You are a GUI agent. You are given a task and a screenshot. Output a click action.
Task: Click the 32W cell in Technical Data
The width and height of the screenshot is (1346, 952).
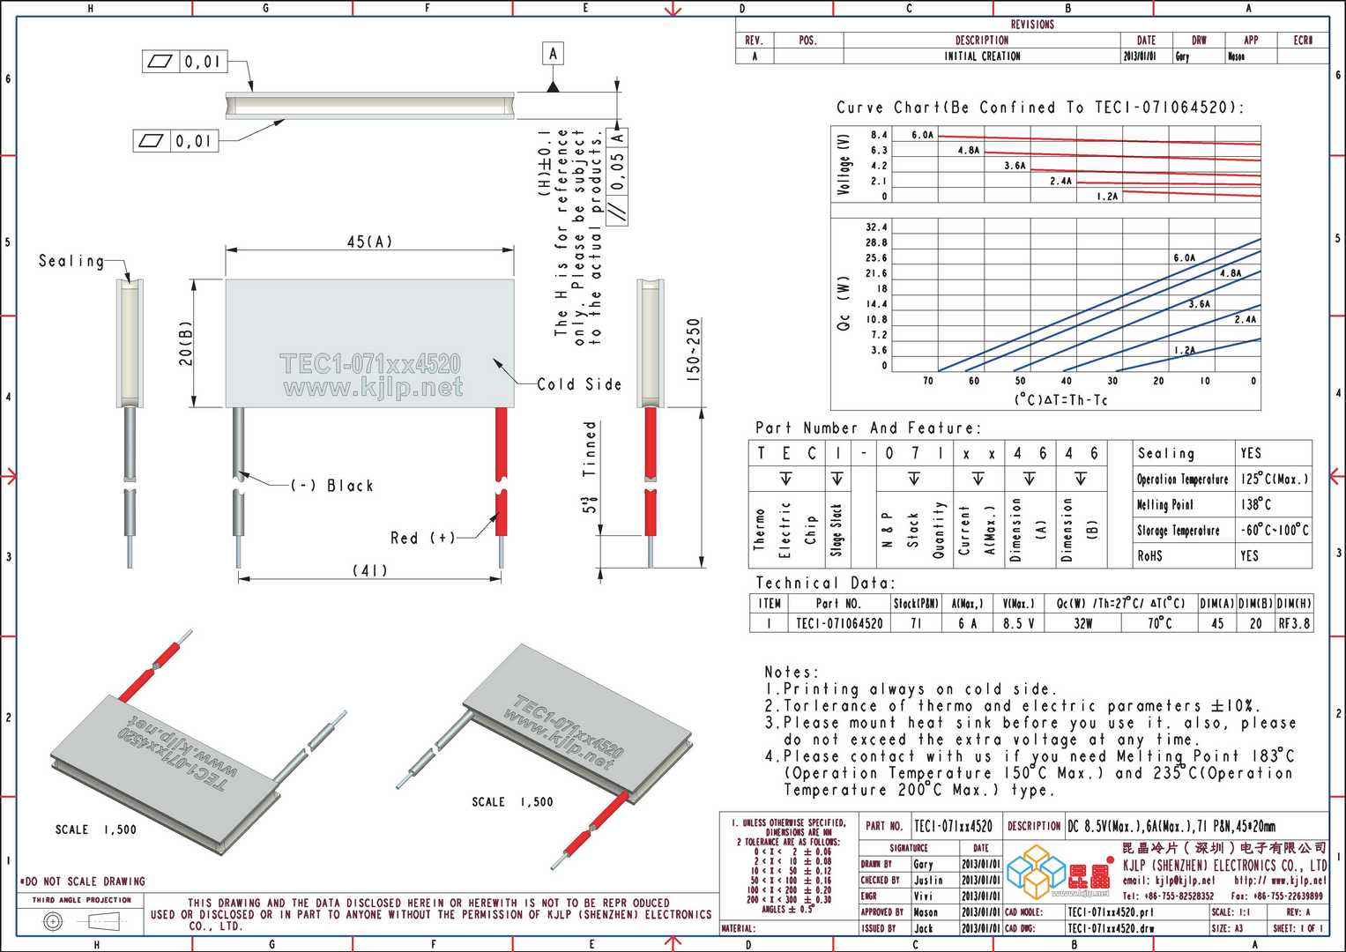click(x=1082, y=622)
